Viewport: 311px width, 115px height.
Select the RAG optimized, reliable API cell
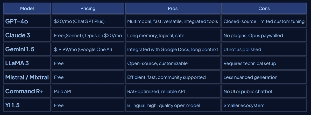(x=156, y=91)
